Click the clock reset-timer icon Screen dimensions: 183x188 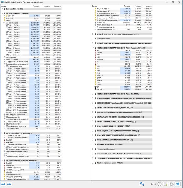coord(159,184)
